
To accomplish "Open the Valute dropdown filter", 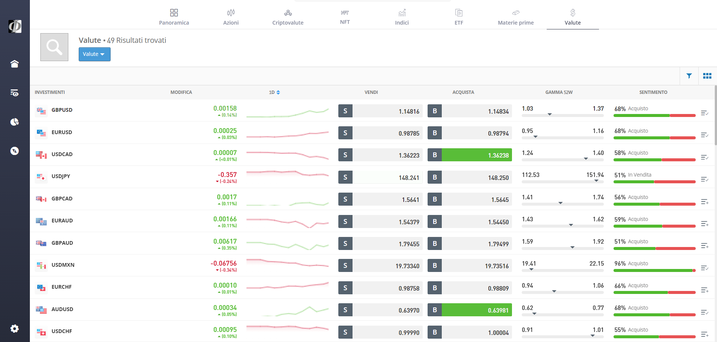I will (x=94, y=54).
